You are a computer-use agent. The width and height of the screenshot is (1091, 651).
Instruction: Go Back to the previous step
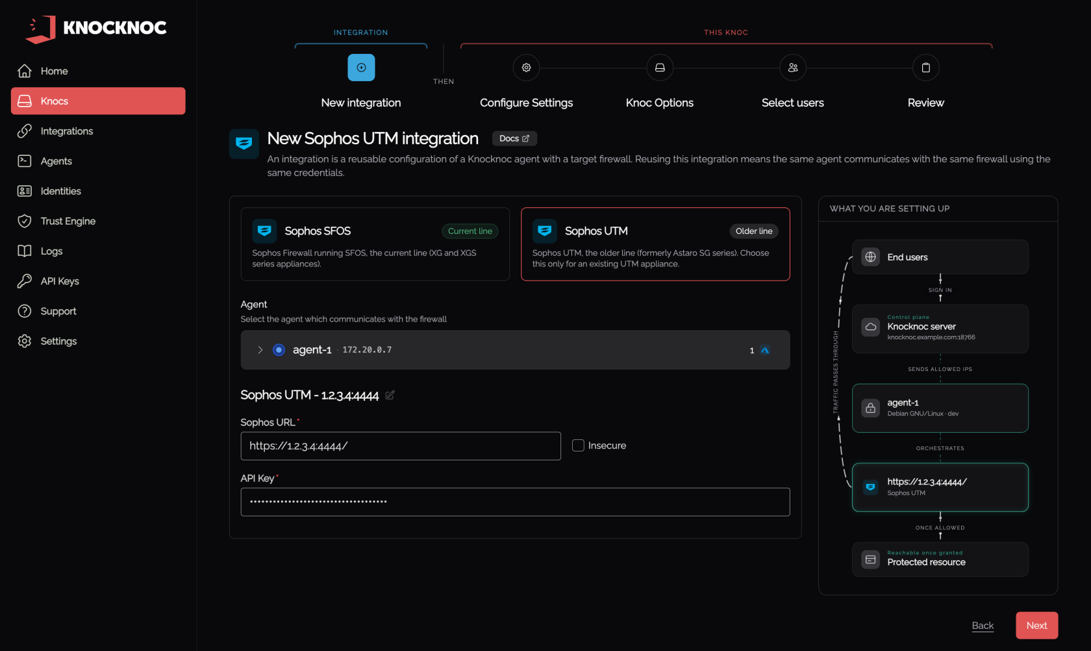(983, 626)
